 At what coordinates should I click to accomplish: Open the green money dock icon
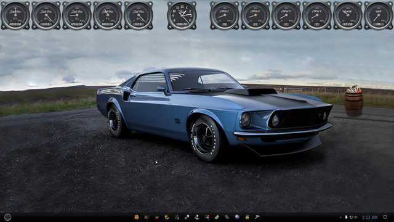tap(217, 217)
